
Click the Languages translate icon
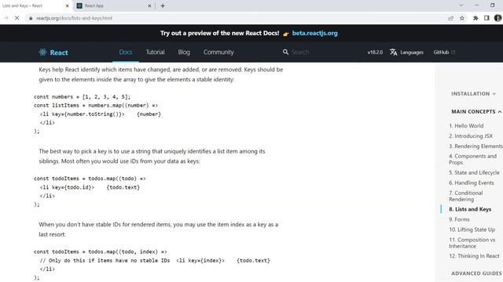tap(393, 52)
